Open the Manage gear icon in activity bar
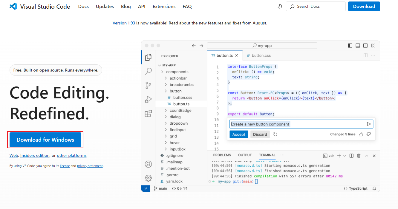The image size is (398, 209). [148, 178]
